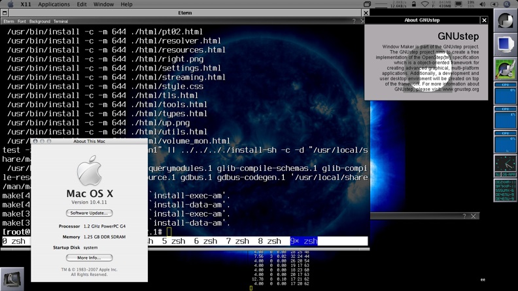Switch to screen window 7 zsh

[237, 241]
